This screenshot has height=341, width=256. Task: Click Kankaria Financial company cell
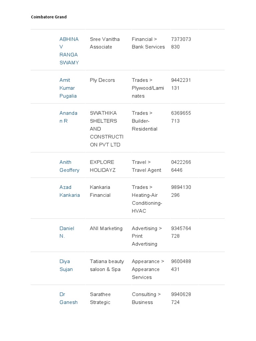point(100,191)
